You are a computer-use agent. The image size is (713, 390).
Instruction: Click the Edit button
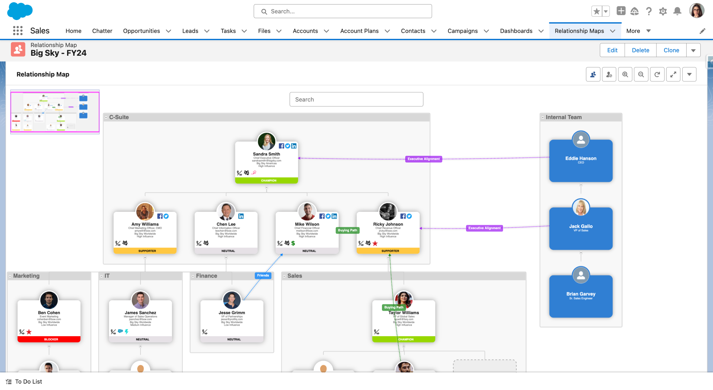click(612, 50)
